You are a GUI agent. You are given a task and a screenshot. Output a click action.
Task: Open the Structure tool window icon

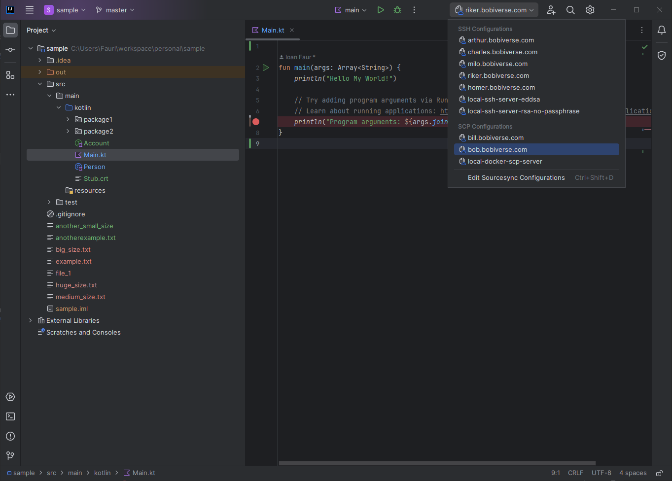[10, 75]
